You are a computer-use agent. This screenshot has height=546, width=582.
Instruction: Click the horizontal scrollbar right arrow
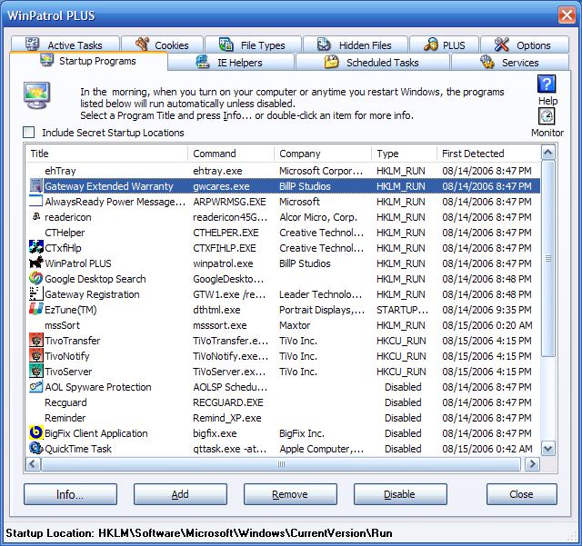tap(532, 463)
